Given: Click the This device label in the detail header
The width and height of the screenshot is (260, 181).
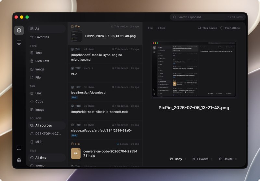Looking at the screenshot, I should [207, 28].
